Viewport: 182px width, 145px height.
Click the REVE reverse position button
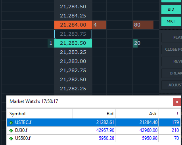tap(172, 61)
